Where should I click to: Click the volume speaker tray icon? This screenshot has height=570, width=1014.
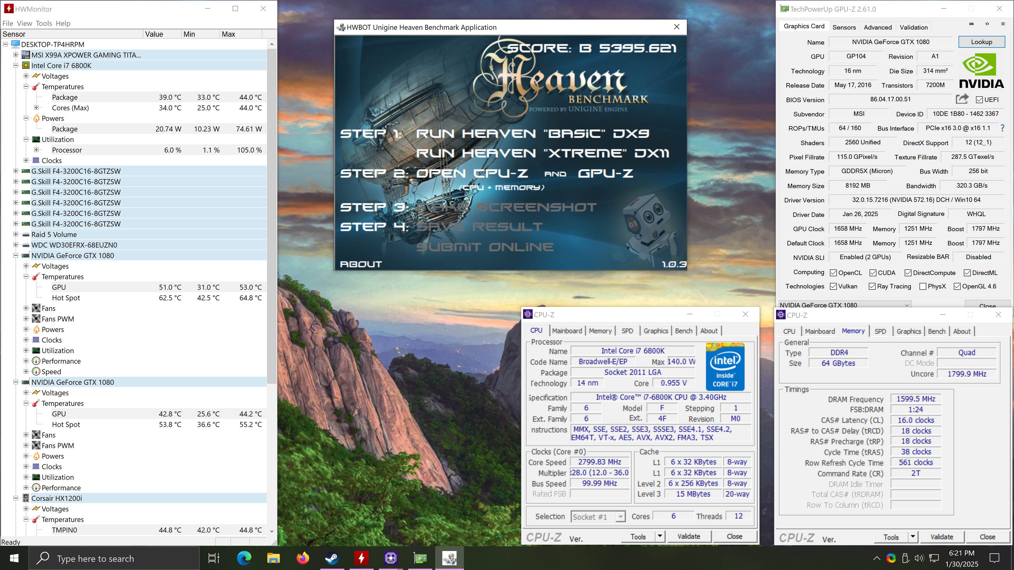[919, 558]
